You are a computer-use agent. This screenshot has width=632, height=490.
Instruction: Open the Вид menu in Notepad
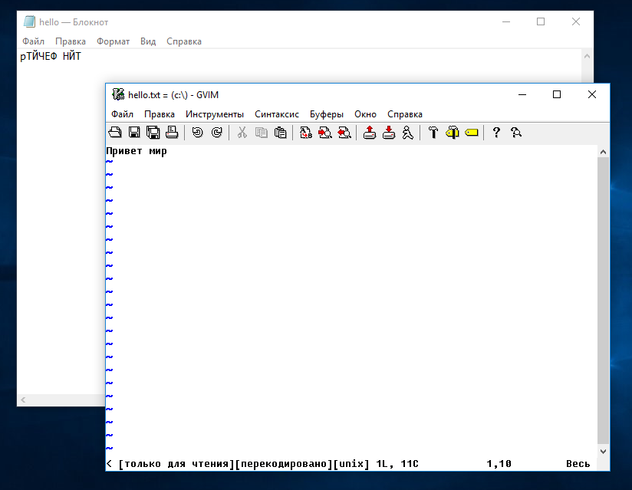148,41
